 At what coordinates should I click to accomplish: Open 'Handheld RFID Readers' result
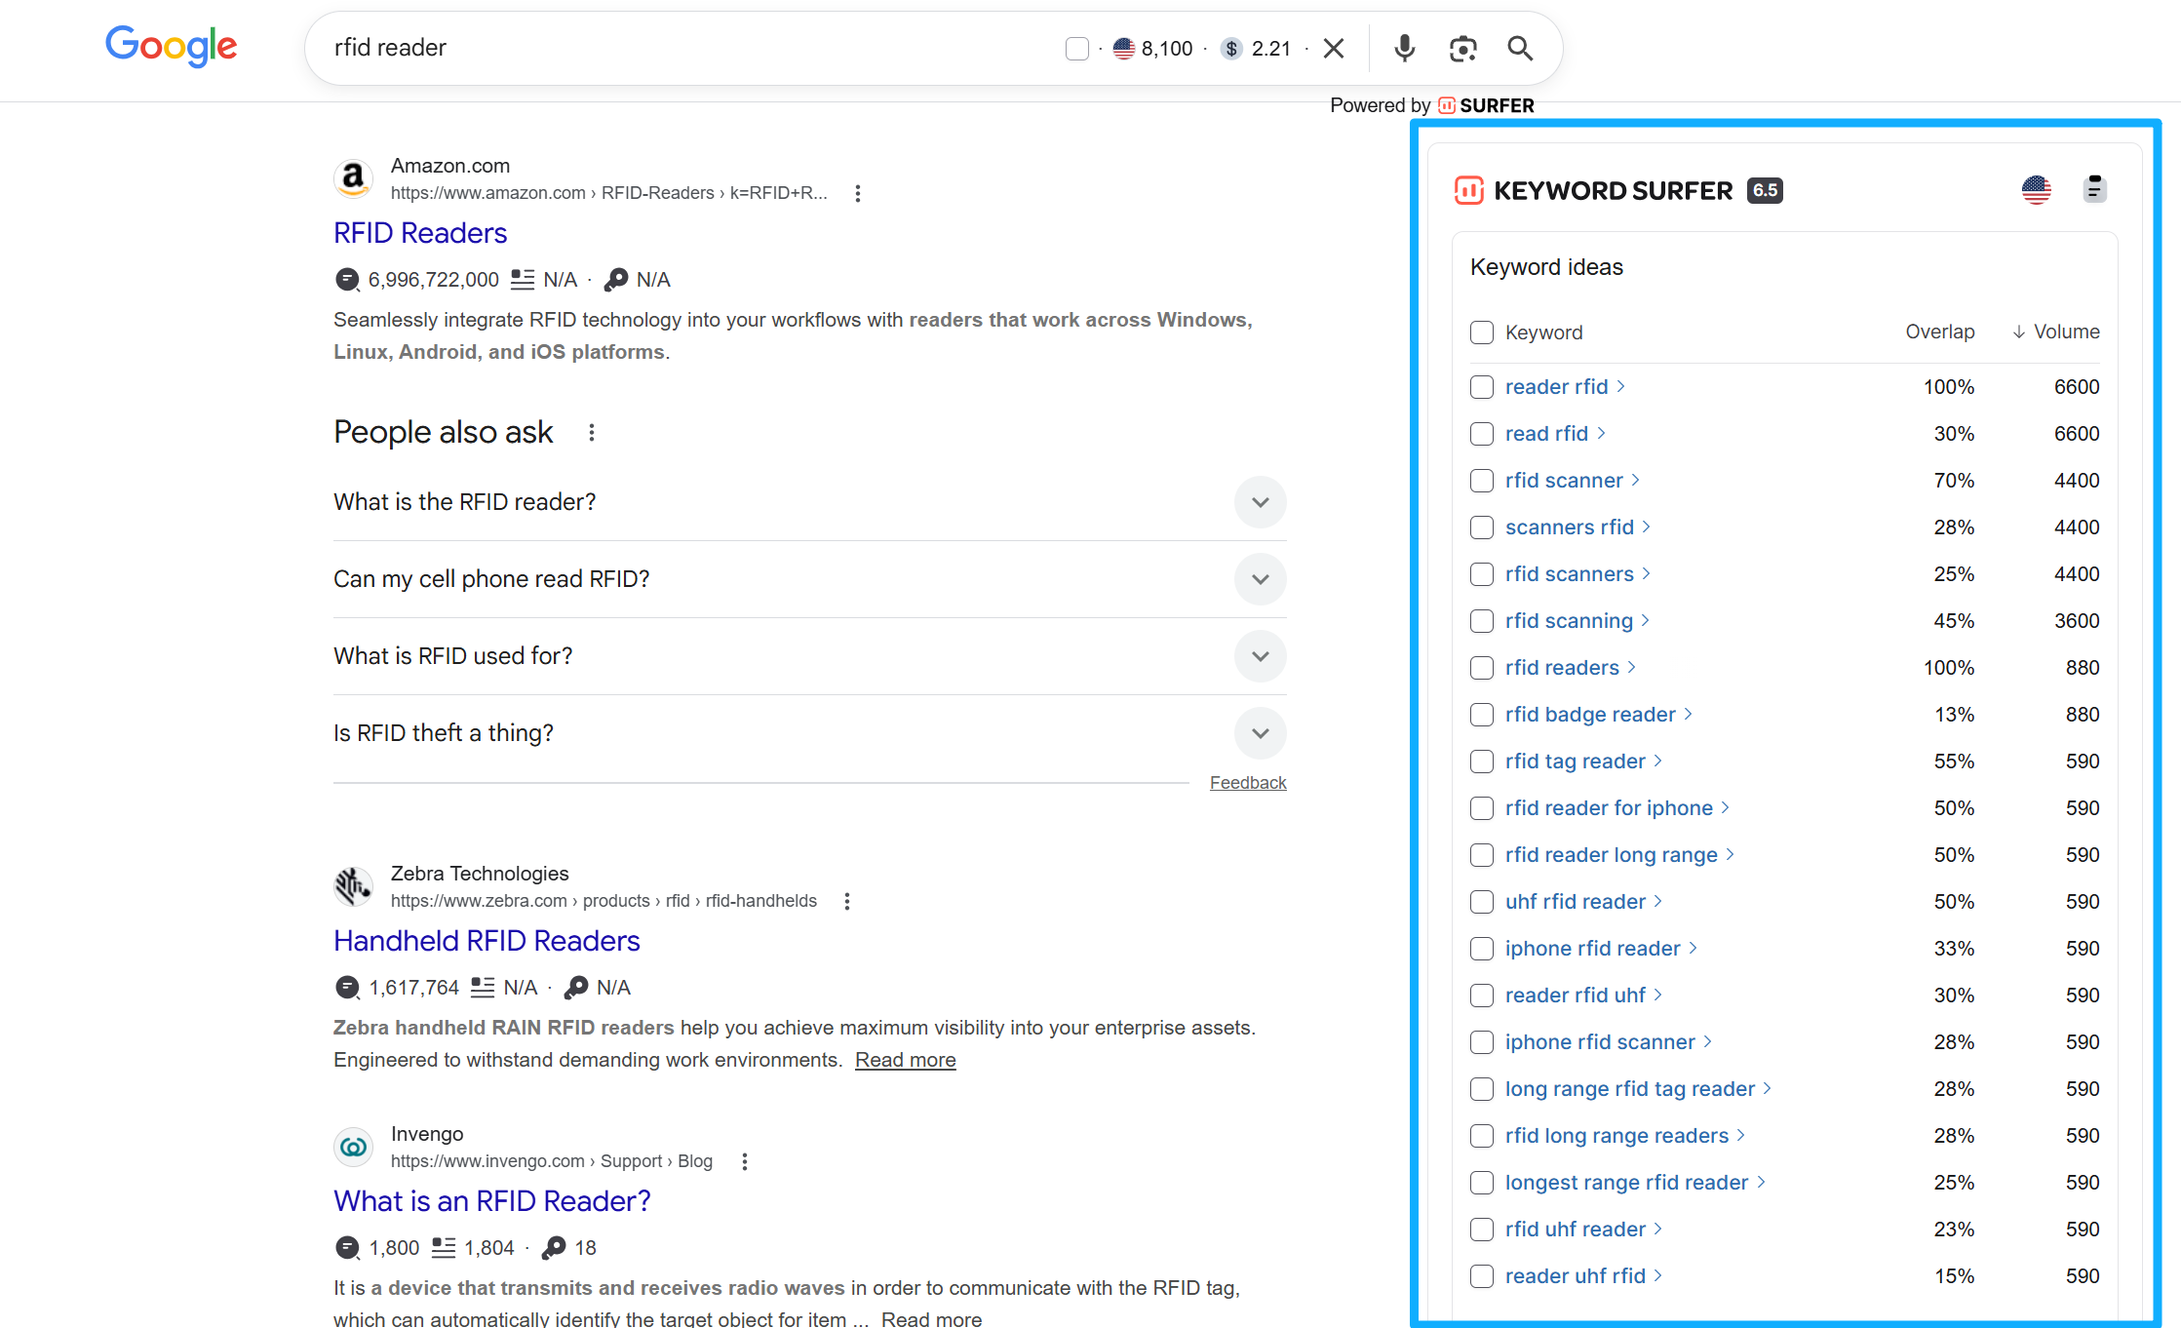pyautogui.click(x=487, y=941)
